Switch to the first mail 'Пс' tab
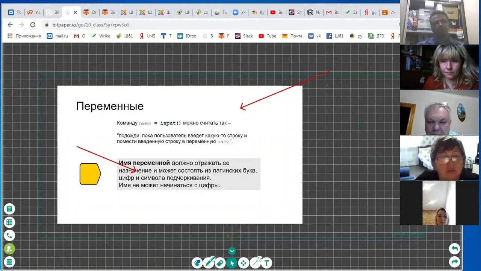 15,12
